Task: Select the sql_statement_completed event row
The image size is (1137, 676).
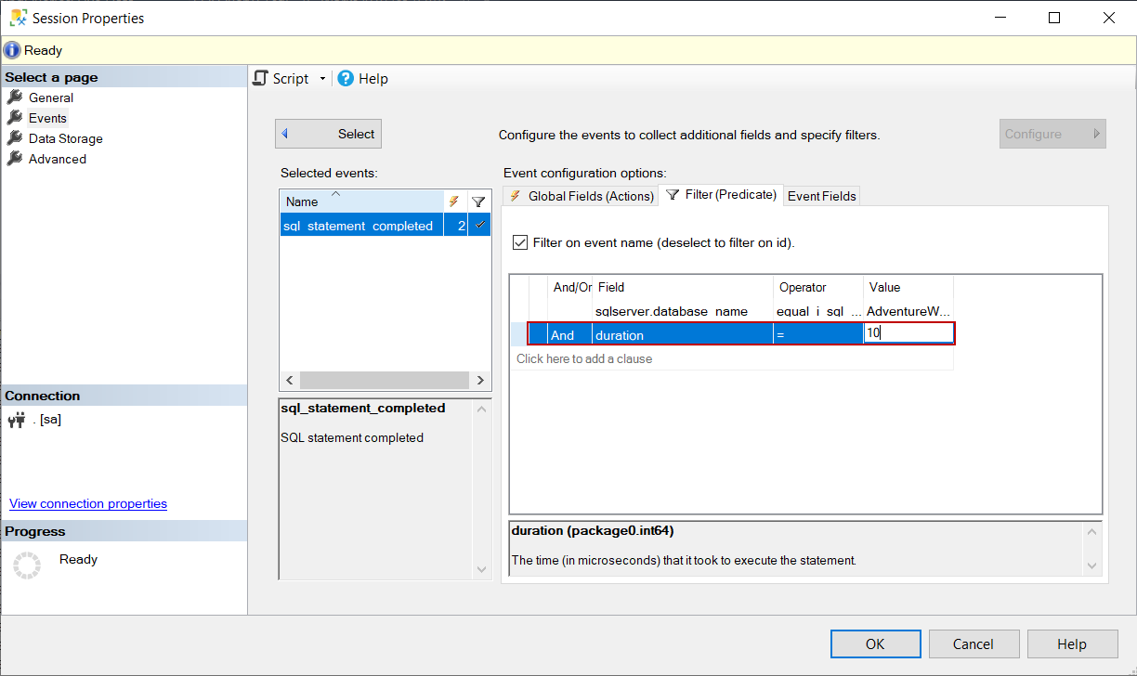Action: (385, 226)
